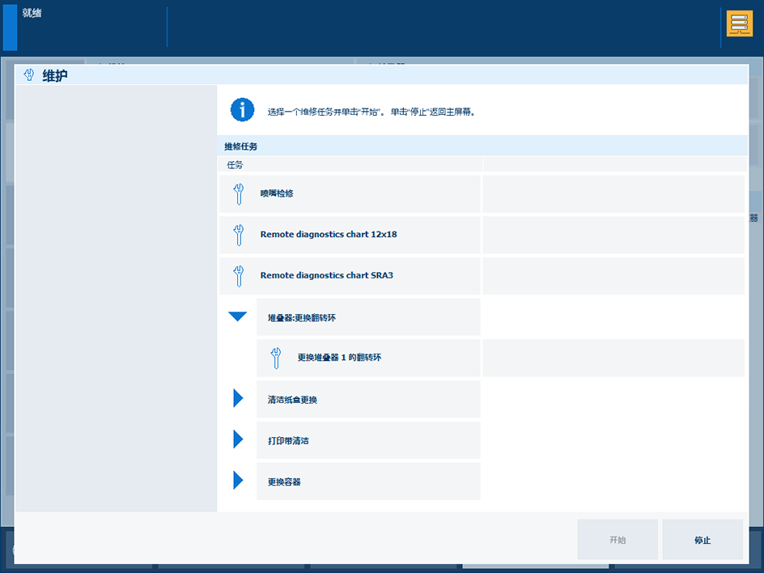Screen dimensions: 764x573
Task: Open the orange server status icon
Action: pos(739,23)
